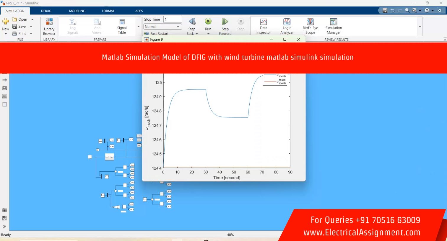Viewport: 447px width, 241px height.
Task: Click the Save disk icon in FILE section
Action: tap(14, 26)
